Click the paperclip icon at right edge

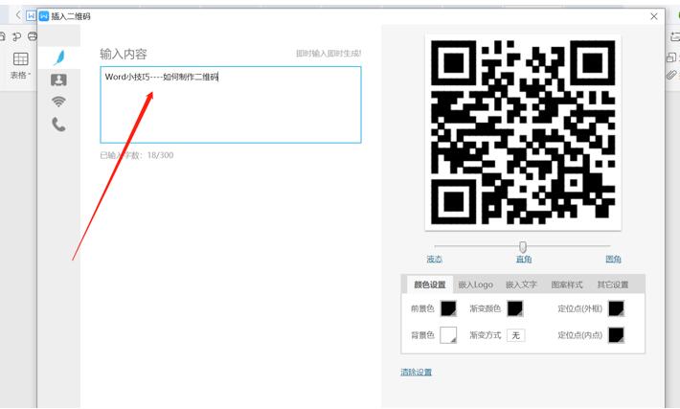point(671,75)
